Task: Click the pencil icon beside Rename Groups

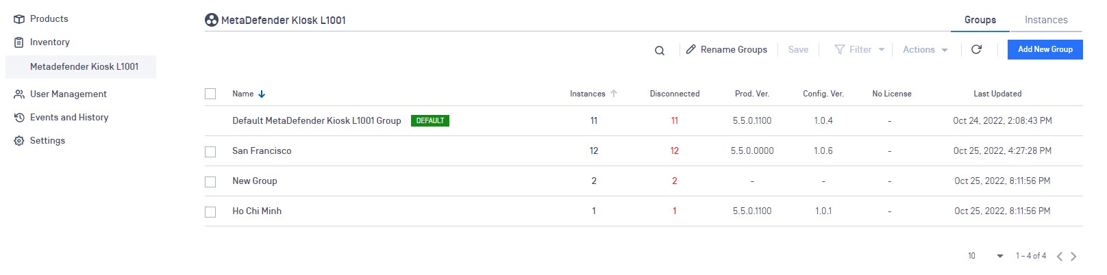Action: pos(691,49)
